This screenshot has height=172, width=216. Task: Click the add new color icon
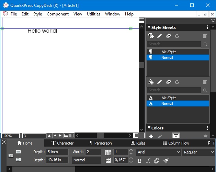pyautogui.click(x=151, y=136)
